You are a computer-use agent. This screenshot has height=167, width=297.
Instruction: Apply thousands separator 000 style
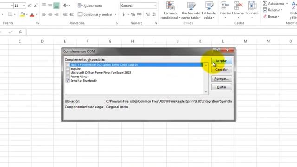139,14
